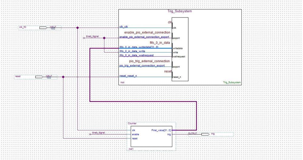The image size is (303, 160).
Task: Click the Counter reset input port
Action: [x=135, y=138]
